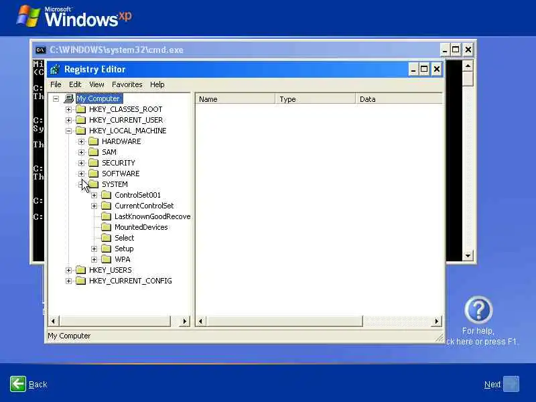Expand the HARDWARE subkey
This screenshot has width=536, height=402.
tap(81, 141)
